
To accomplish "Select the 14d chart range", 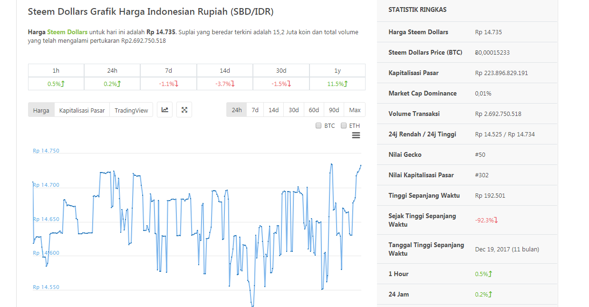I will click(x=273, y=110).
